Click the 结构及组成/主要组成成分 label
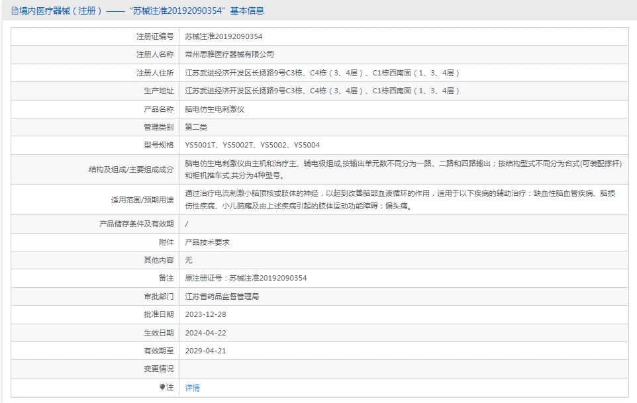 click(x=131, y=169)
